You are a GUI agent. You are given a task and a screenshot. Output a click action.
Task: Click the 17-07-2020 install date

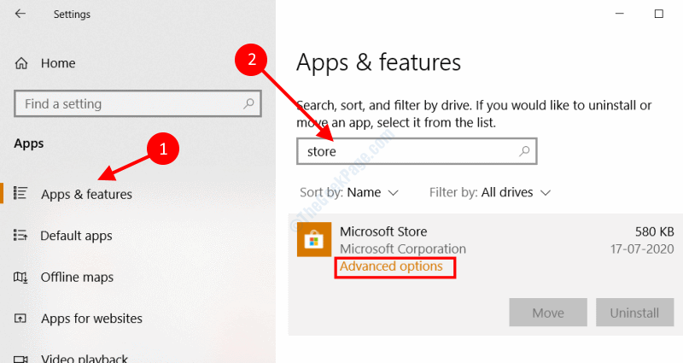(642, 249)
